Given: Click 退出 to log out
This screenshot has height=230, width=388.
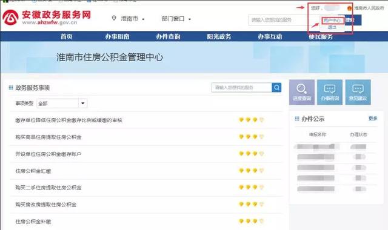Looking at the screenshot, I should (x=332, y=27).
